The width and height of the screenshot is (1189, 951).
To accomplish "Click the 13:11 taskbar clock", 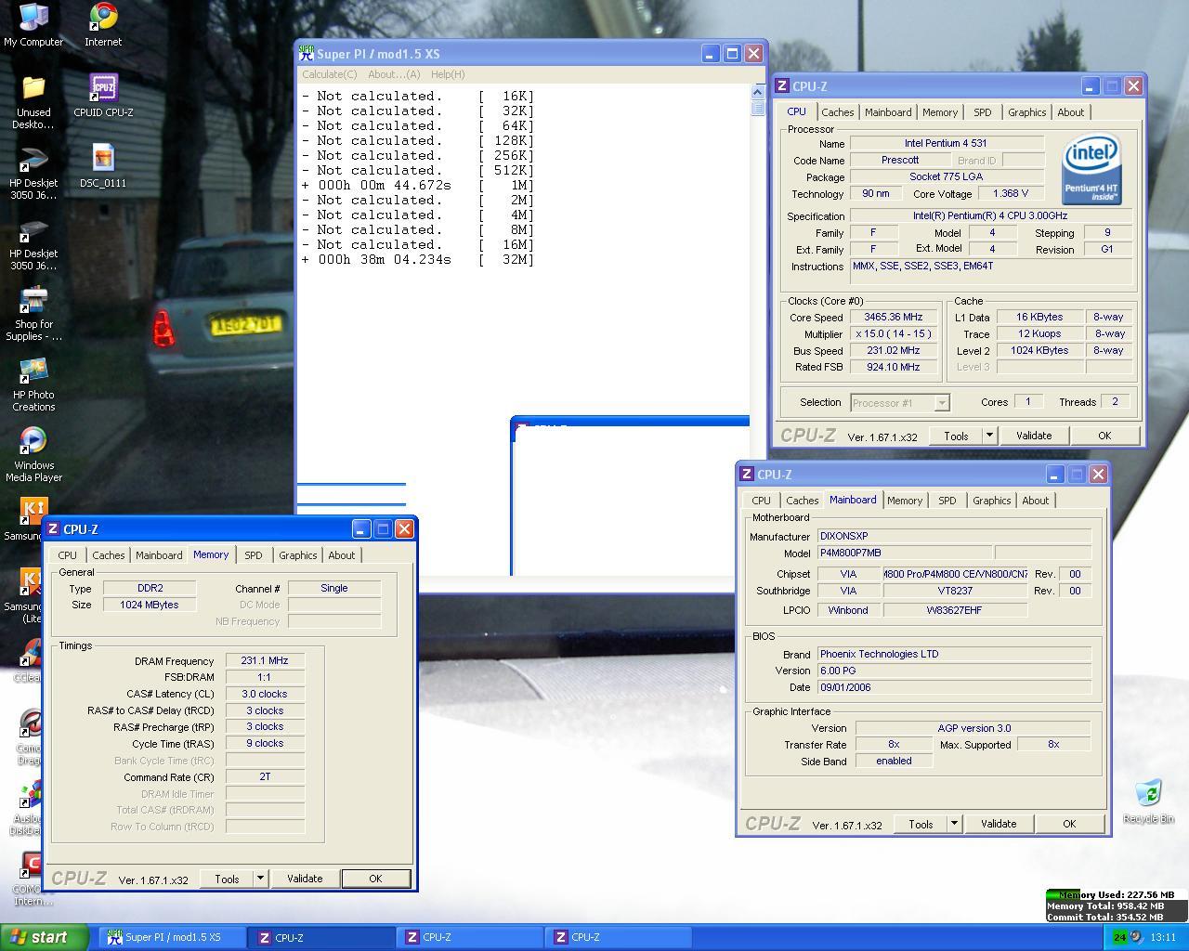I will click(x=1163, y=937).
